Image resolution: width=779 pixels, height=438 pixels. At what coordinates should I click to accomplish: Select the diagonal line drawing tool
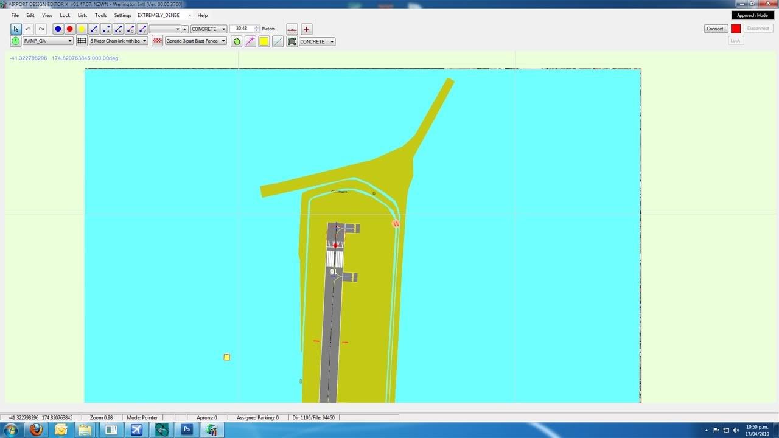(x=277, y=41)
